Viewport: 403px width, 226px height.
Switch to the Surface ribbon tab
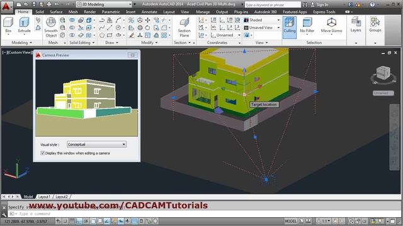[56, 12]
